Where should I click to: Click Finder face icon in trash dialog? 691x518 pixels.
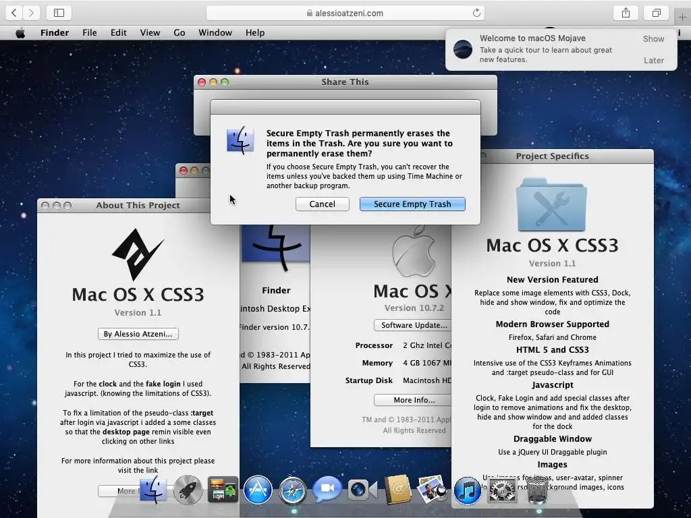(240, 140)
